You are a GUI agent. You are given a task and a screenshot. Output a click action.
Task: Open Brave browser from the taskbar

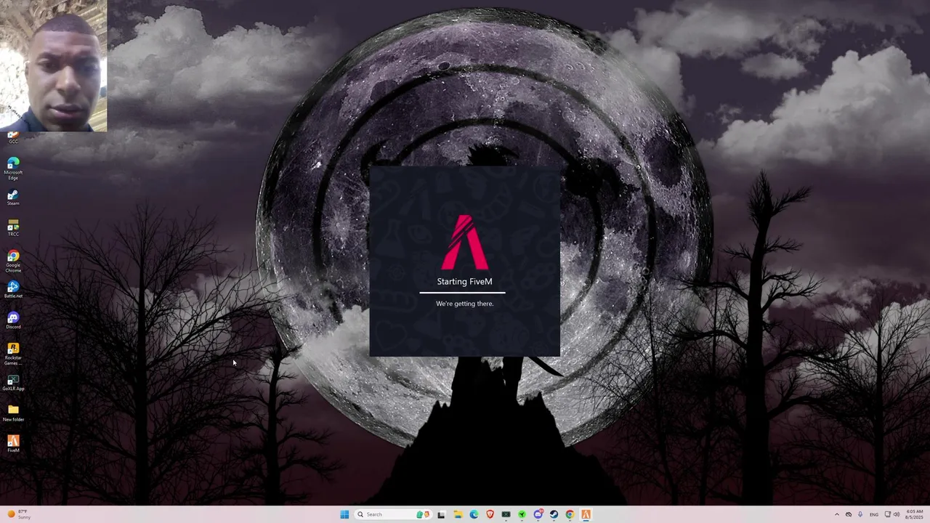[x=490, y=514]
